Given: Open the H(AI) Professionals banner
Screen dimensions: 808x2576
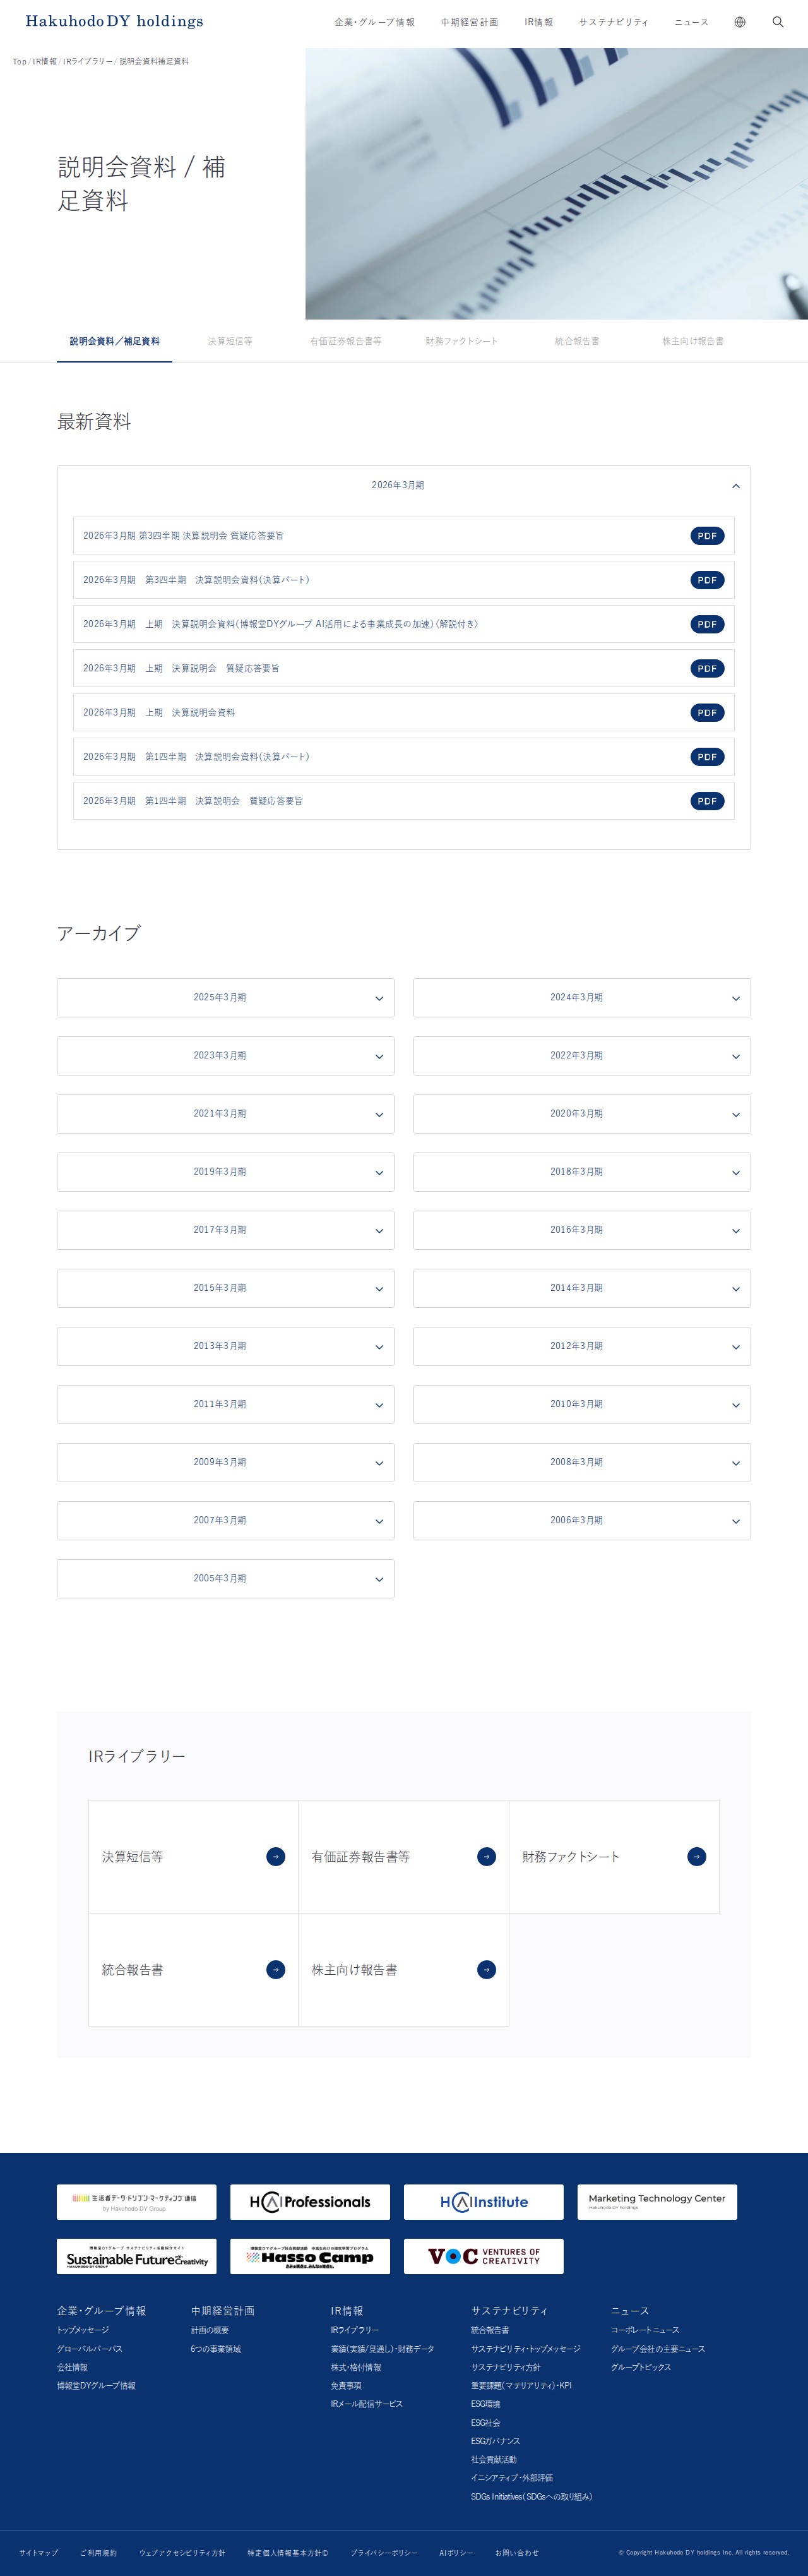Looking at the screenshot, I should tap(310, 2202).
